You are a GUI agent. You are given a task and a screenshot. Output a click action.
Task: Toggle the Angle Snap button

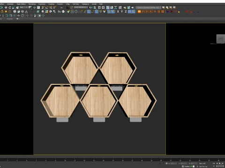pos(47,7)
